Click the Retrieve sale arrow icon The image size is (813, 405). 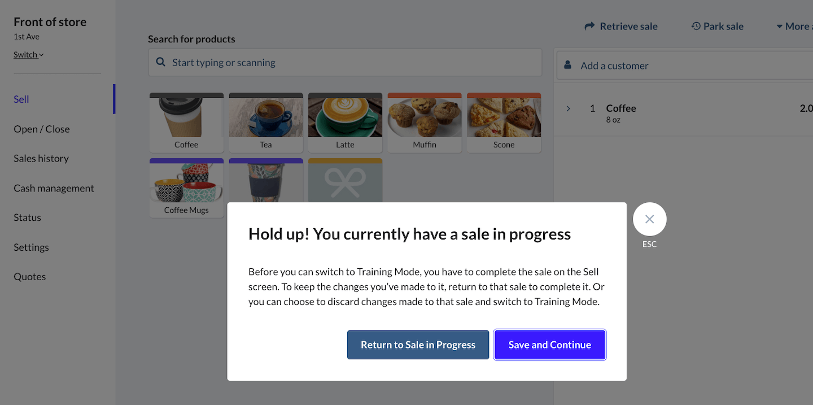pos(589,26)
